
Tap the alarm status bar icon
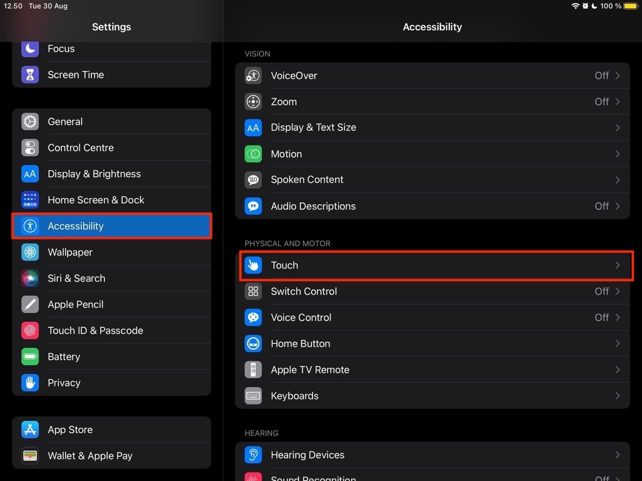585,6
